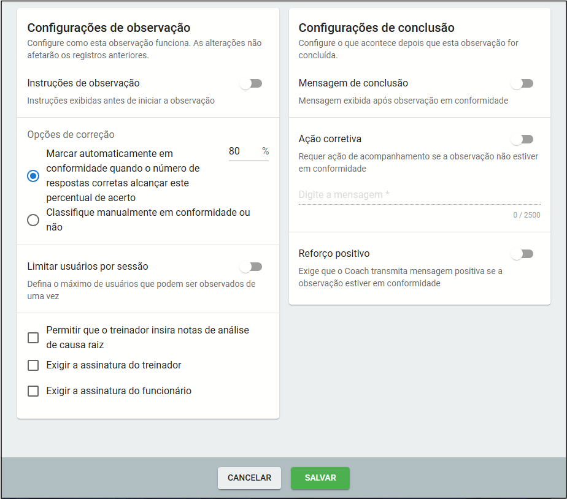
Task: Toggle the Reforço positivo switch
Action: (522, 254)
